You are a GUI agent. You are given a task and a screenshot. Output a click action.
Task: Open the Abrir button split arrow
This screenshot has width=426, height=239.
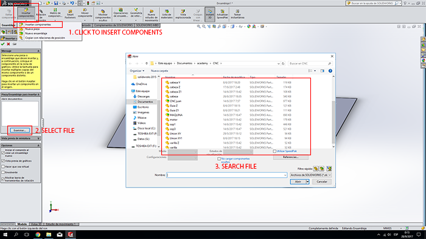307,181
